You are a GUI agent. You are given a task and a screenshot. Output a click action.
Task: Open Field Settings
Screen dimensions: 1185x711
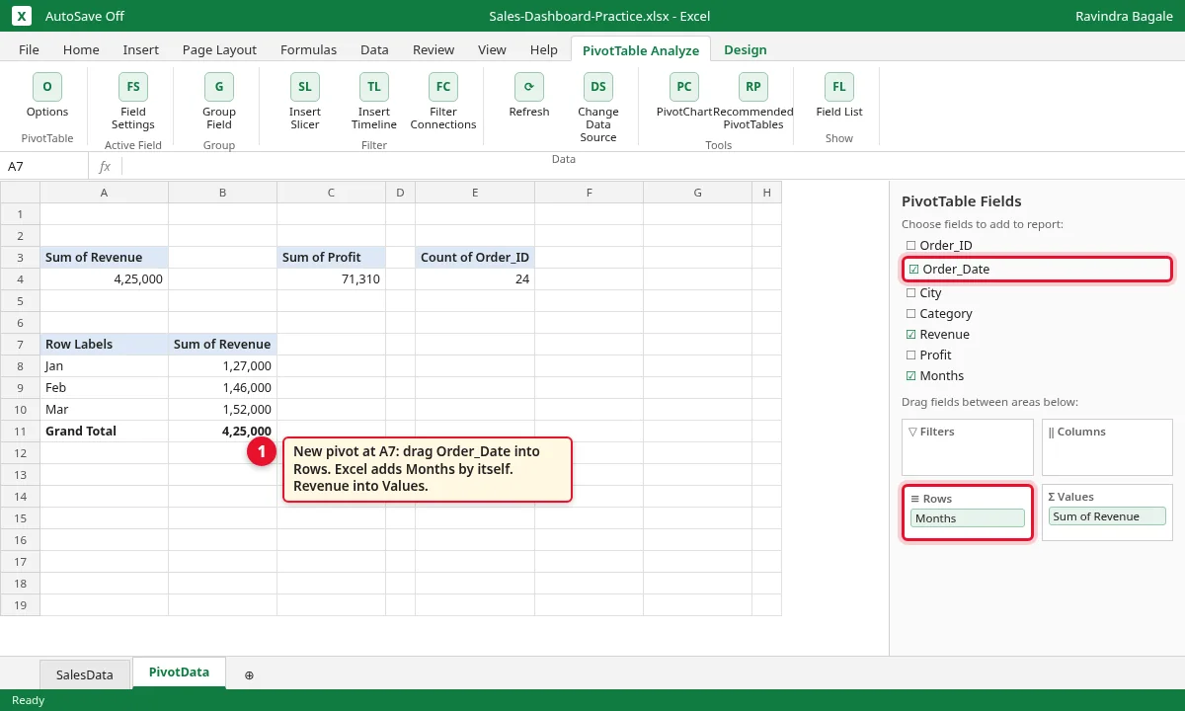pyautogui.click(x=133, y=103)
